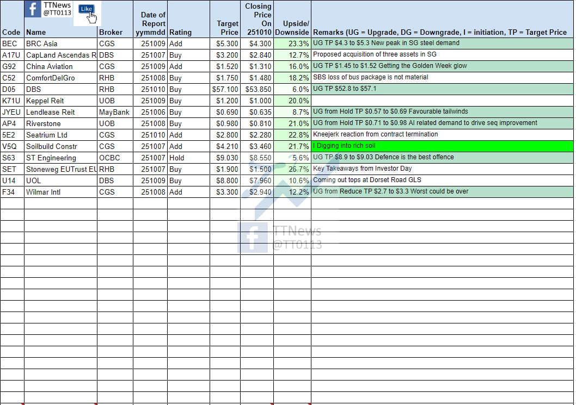This screenshot has height=405, width=576.
Task: Click the Remarks column header
Action: coord(440,32)
